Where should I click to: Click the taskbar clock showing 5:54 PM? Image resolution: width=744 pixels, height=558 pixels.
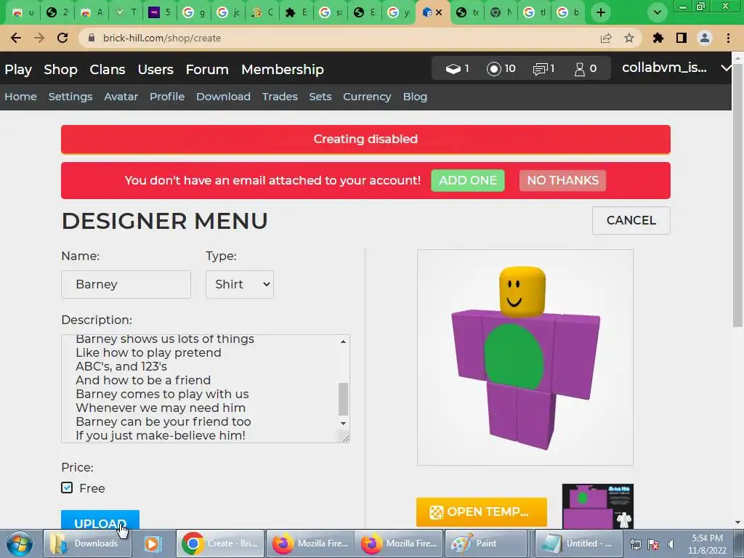tap(707, 543)
